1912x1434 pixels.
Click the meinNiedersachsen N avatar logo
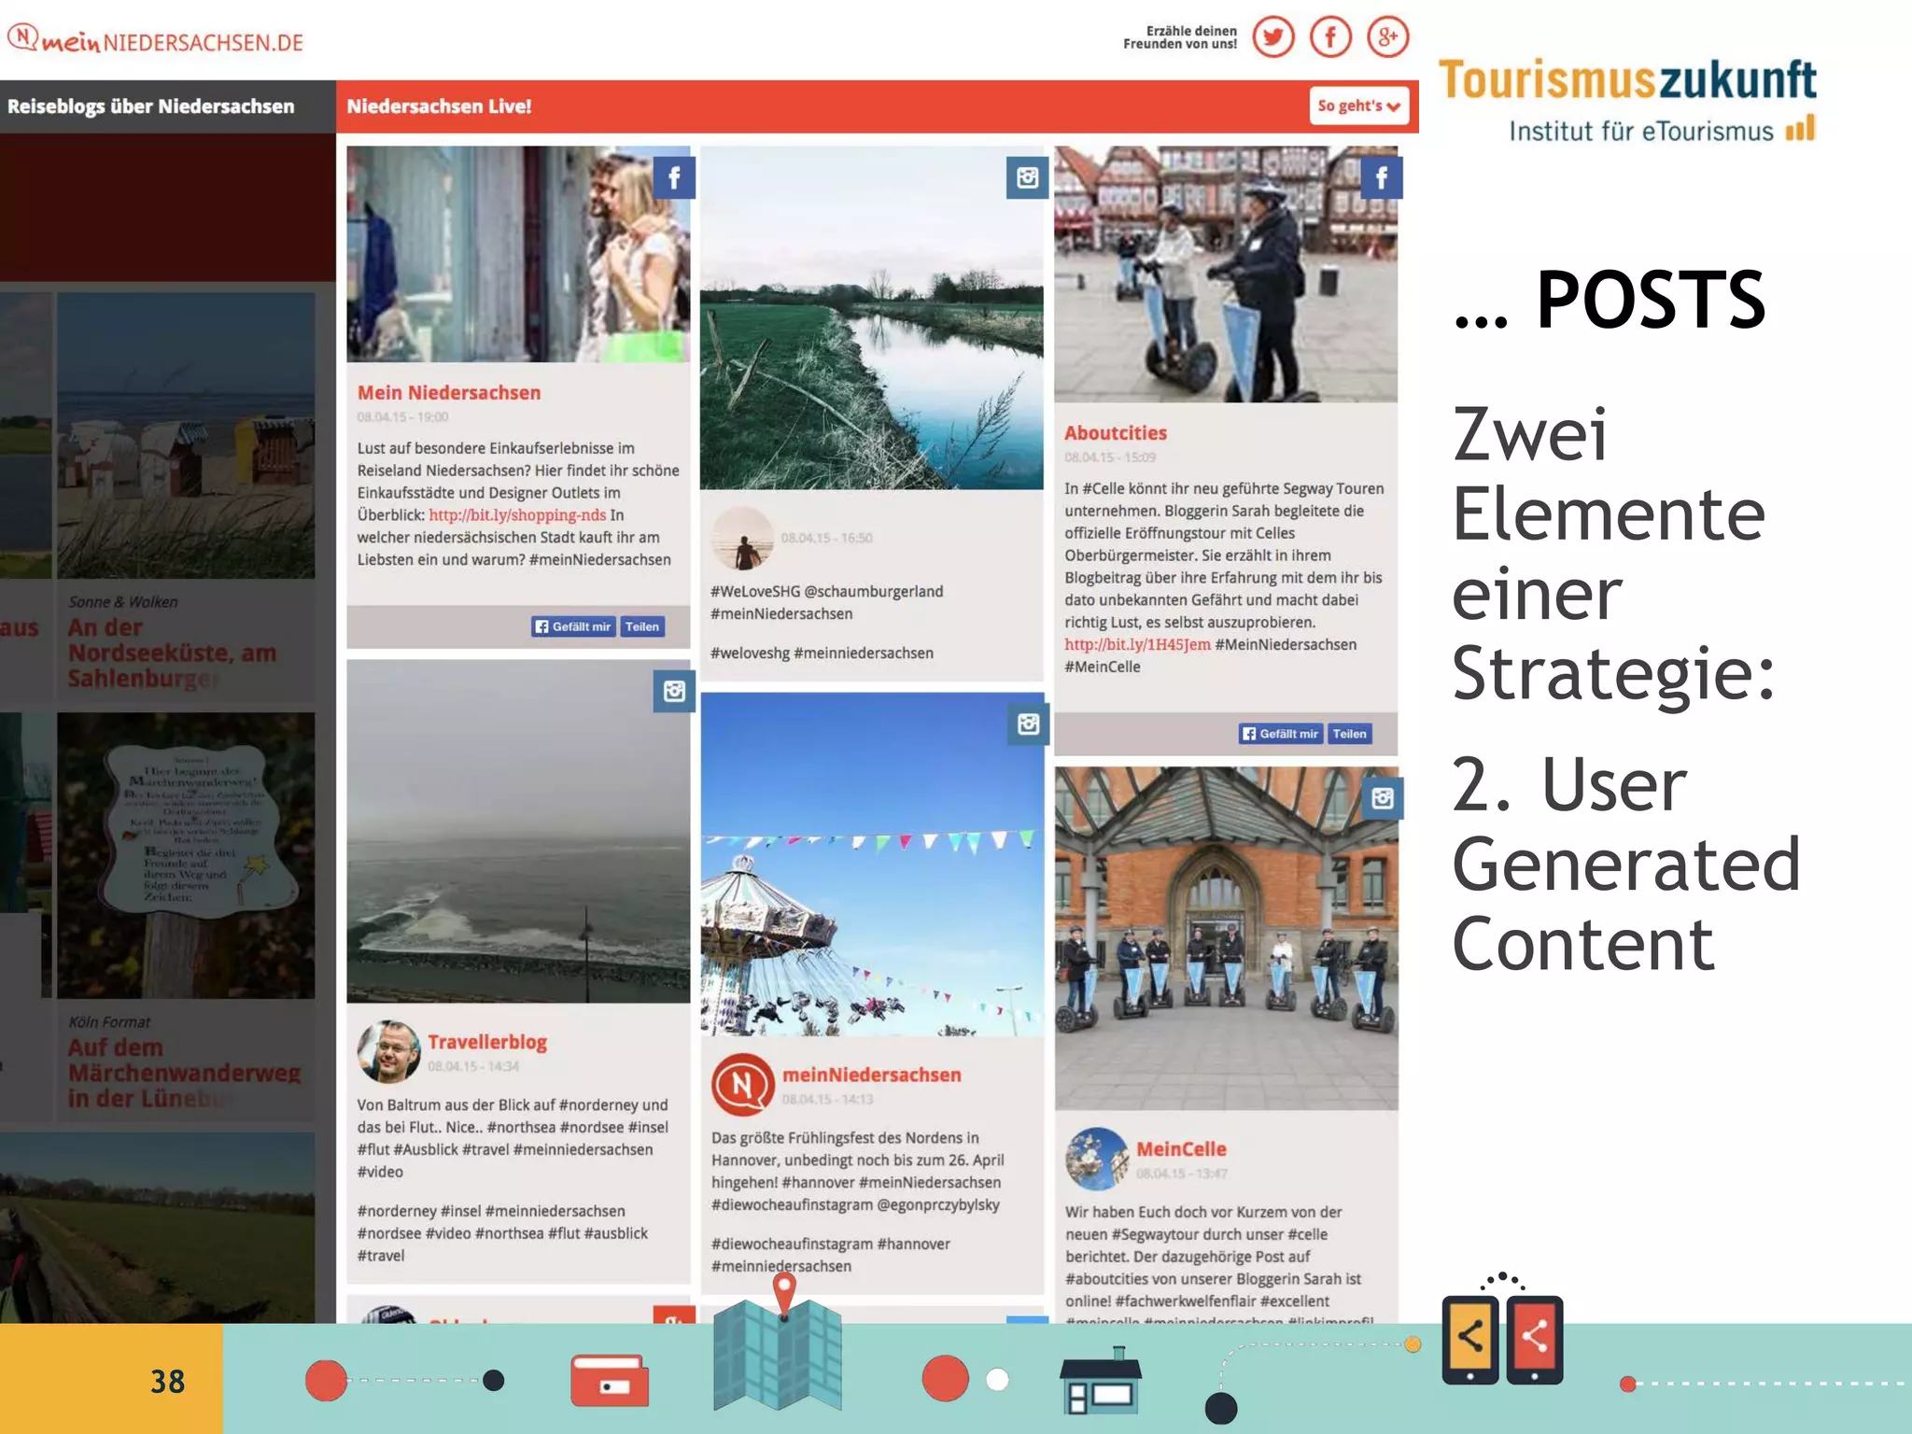(x=743, y=1085)
